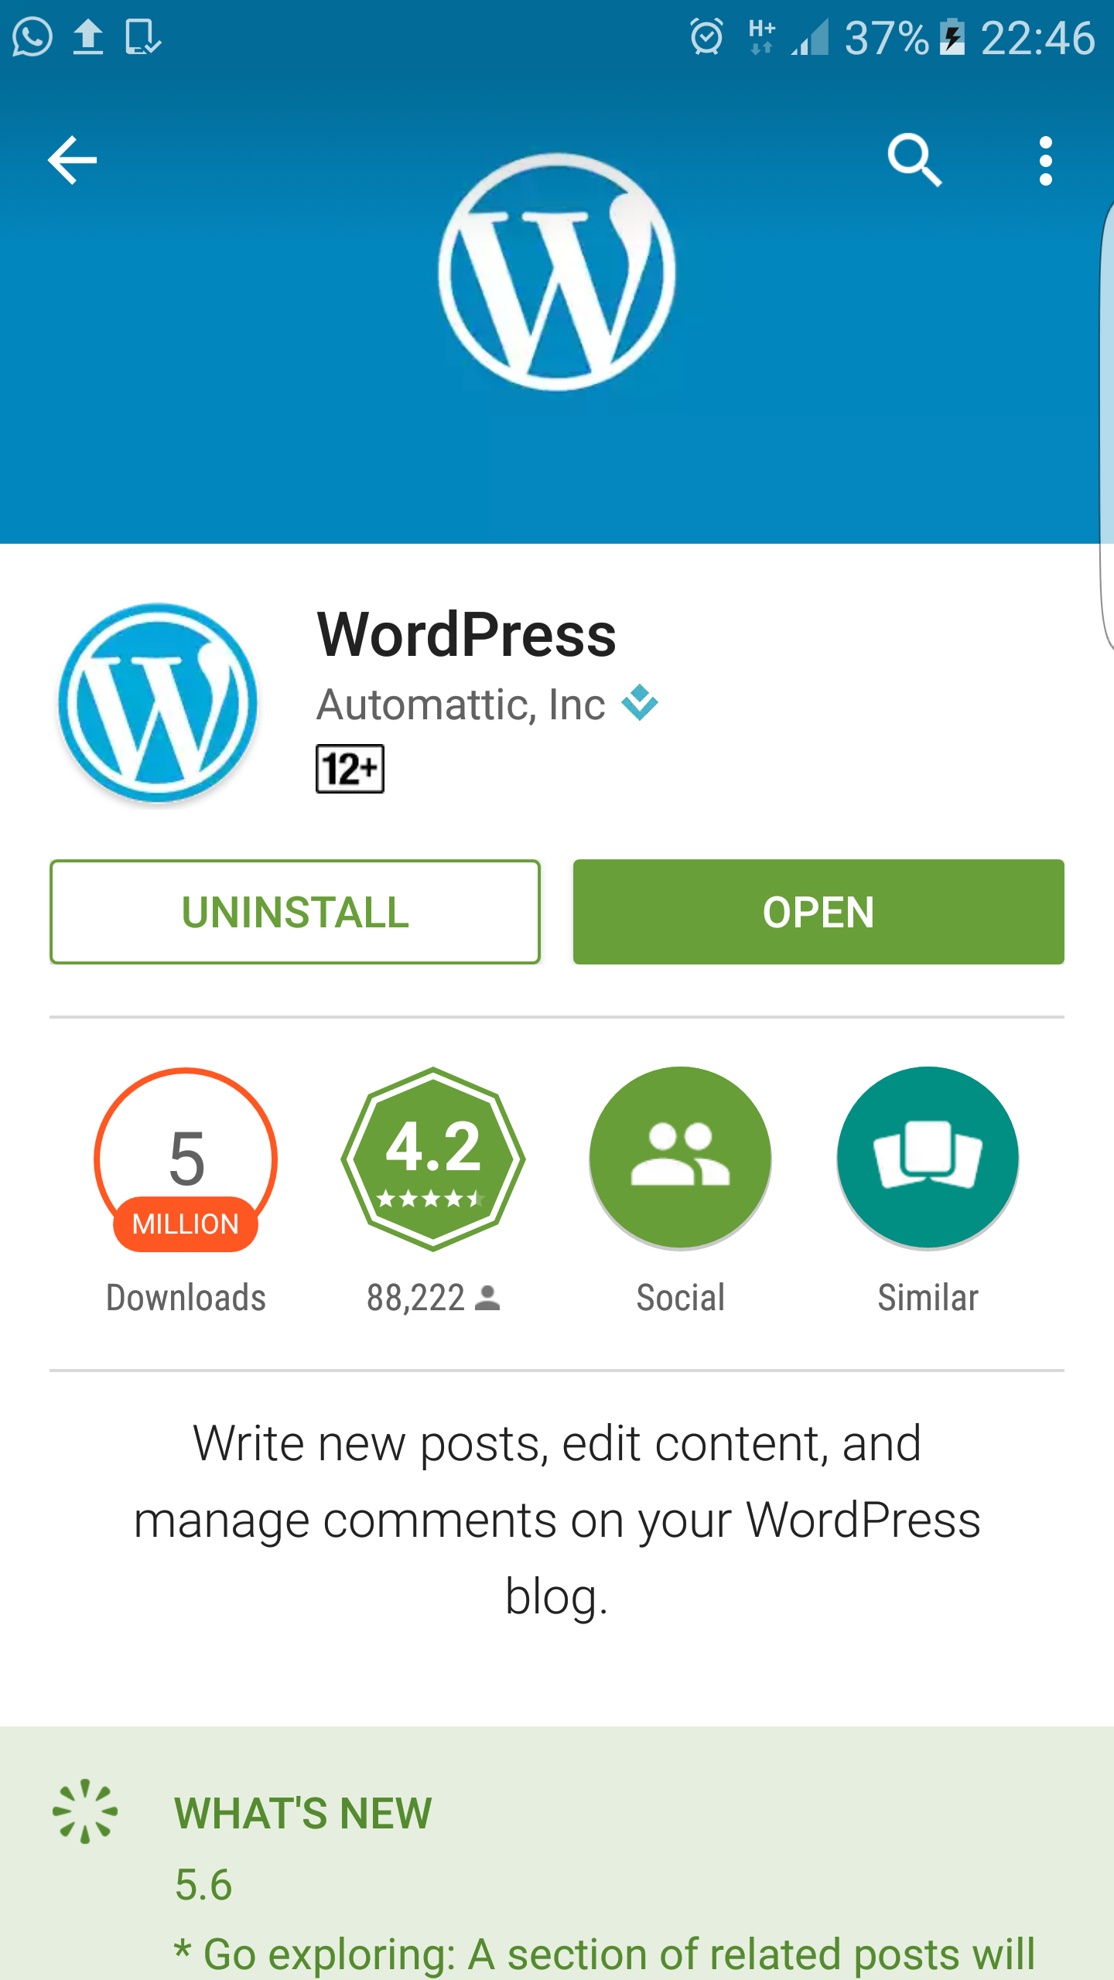Screen dimensions: 1114x1980
Task: Open the three-dot overflow menu
Action: 1046,161
